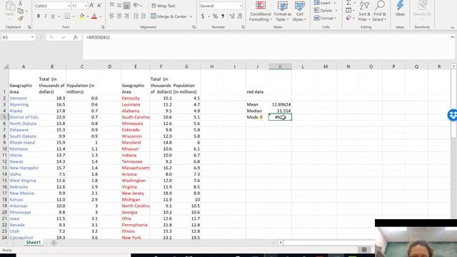
Task: Select Top Align icon
Action: tap(112, 5)
